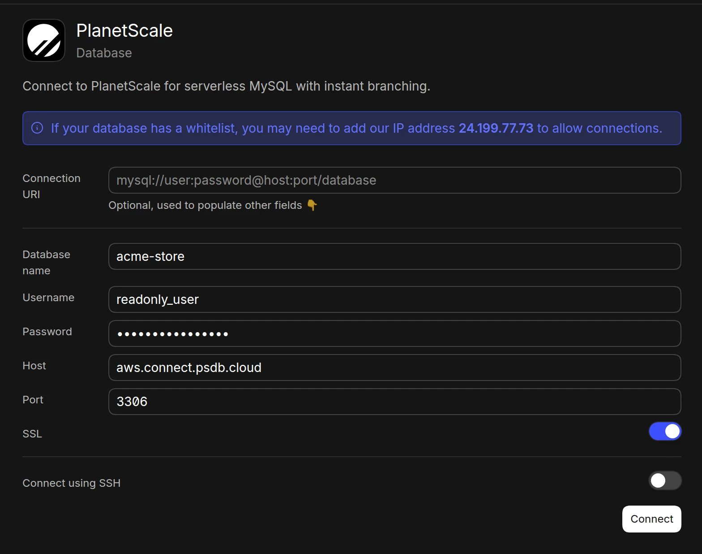Image resolution: width=702 pixels, height=554 pixels.
Task: Click the 'Password' label
Action: (x=47, y=332)
